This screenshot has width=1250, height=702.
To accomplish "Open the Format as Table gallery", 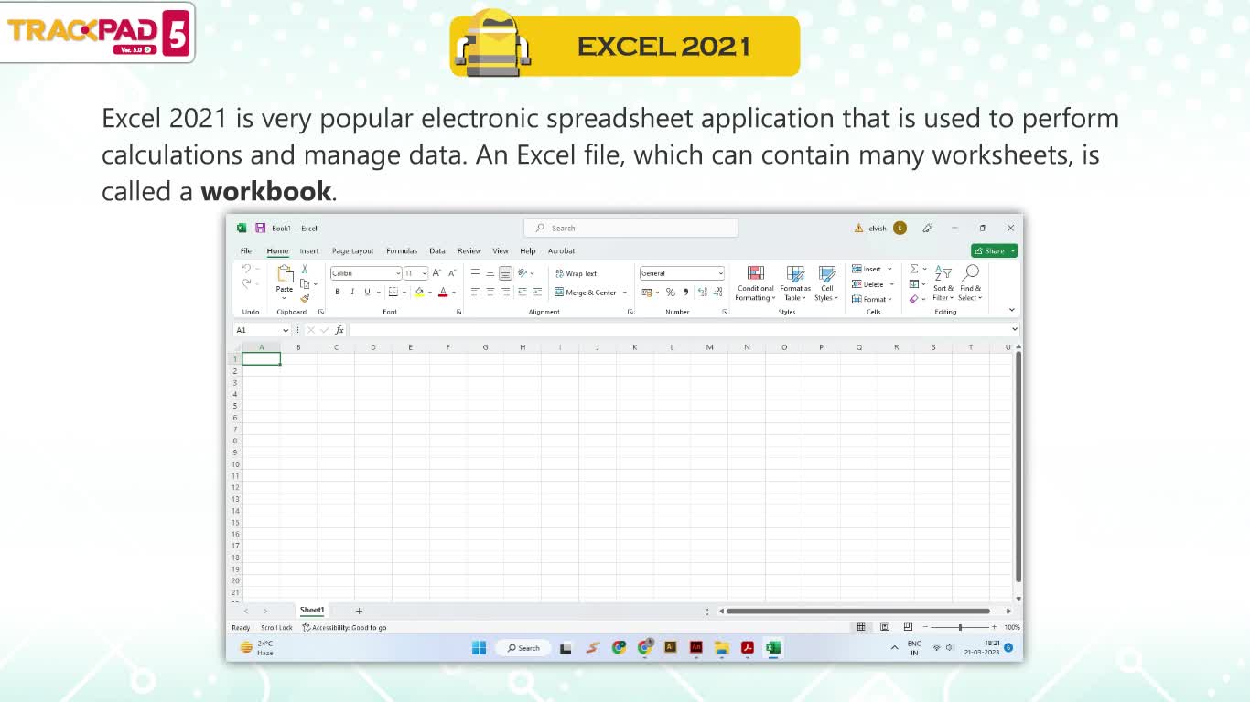I will (x=795, y=284).
